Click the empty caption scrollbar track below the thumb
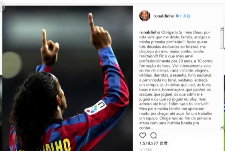The height and width of the screenshot is (151, 225). click(x=222, y=87)
